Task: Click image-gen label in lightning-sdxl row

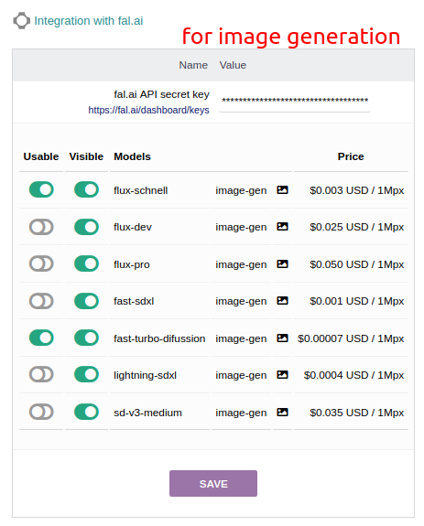Action: point(241,376)
